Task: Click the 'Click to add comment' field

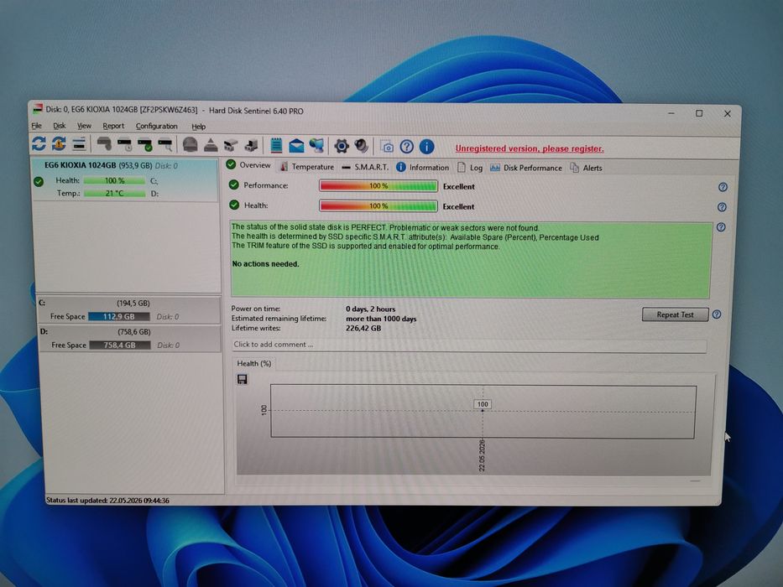Action: tap(469, 345)
